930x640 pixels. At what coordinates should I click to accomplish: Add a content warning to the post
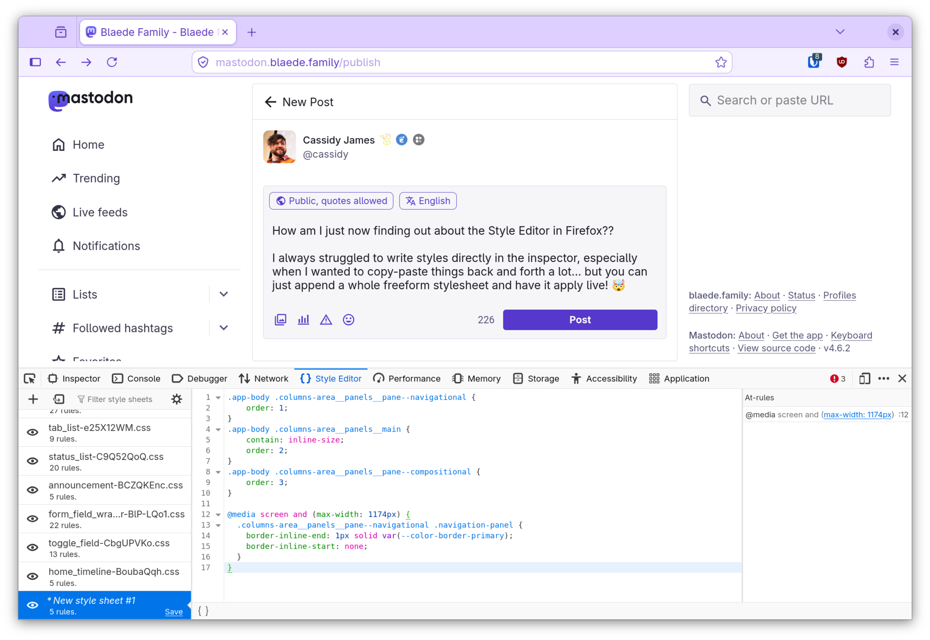coord(326,320)
